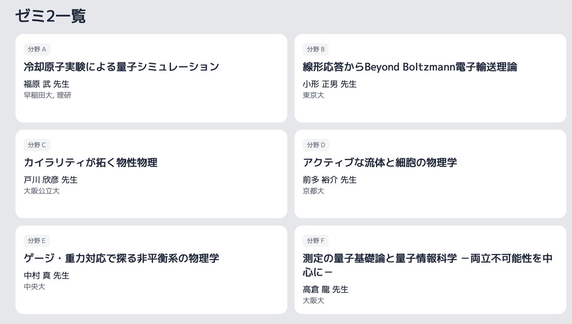Screen dimensions: 572x324
Task: Click the 分野 F tag
Action: [316, 241]
